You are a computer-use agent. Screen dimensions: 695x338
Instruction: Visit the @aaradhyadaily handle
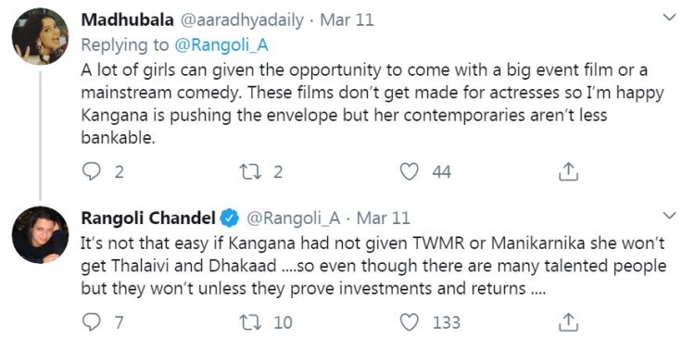click(241, 20)
